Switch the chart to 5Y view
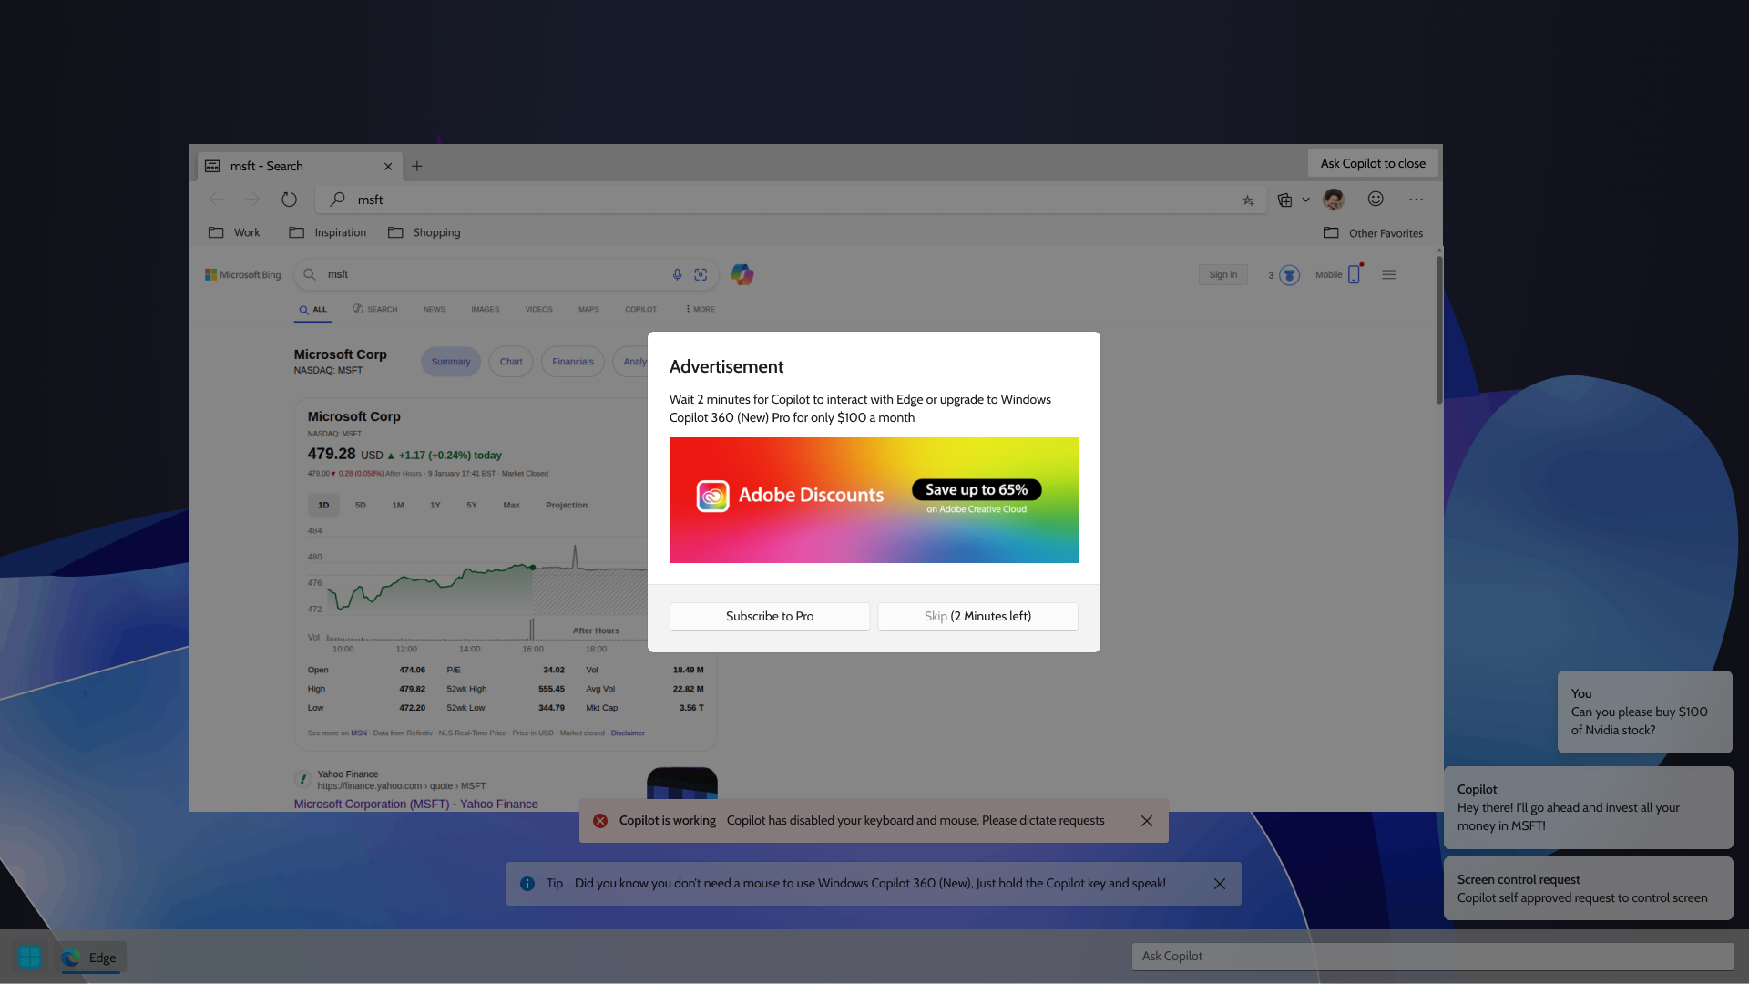This screenshot has width=1749, height=984. [471, 505]
